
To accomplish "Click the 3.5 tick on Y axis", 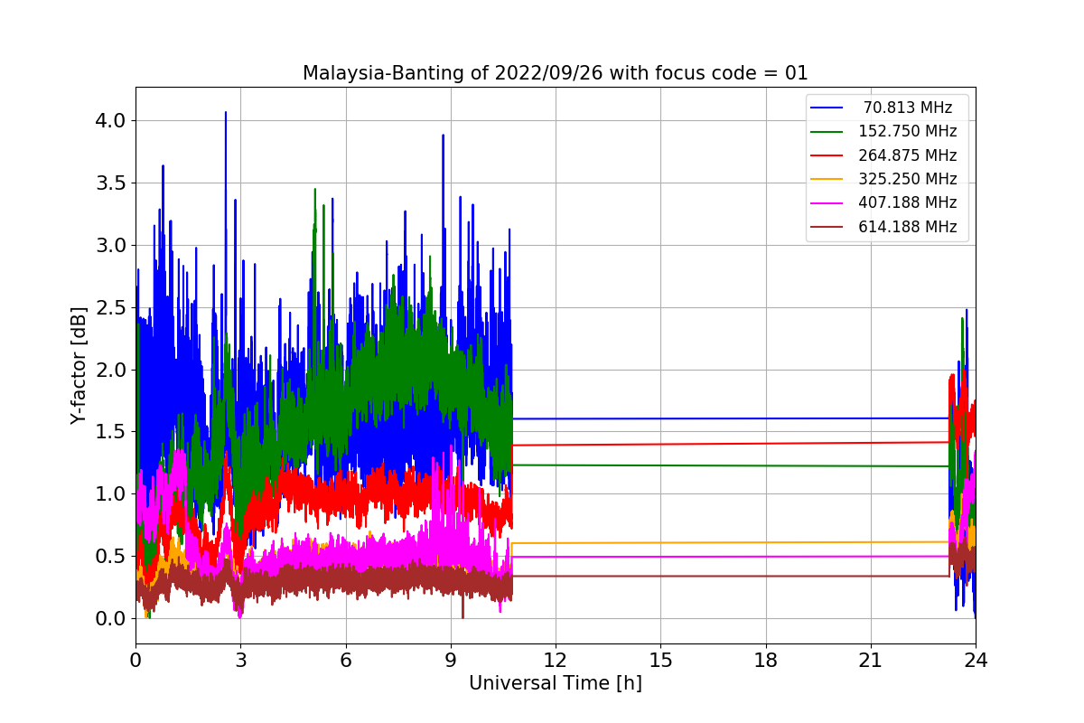I will coord(112,183).
